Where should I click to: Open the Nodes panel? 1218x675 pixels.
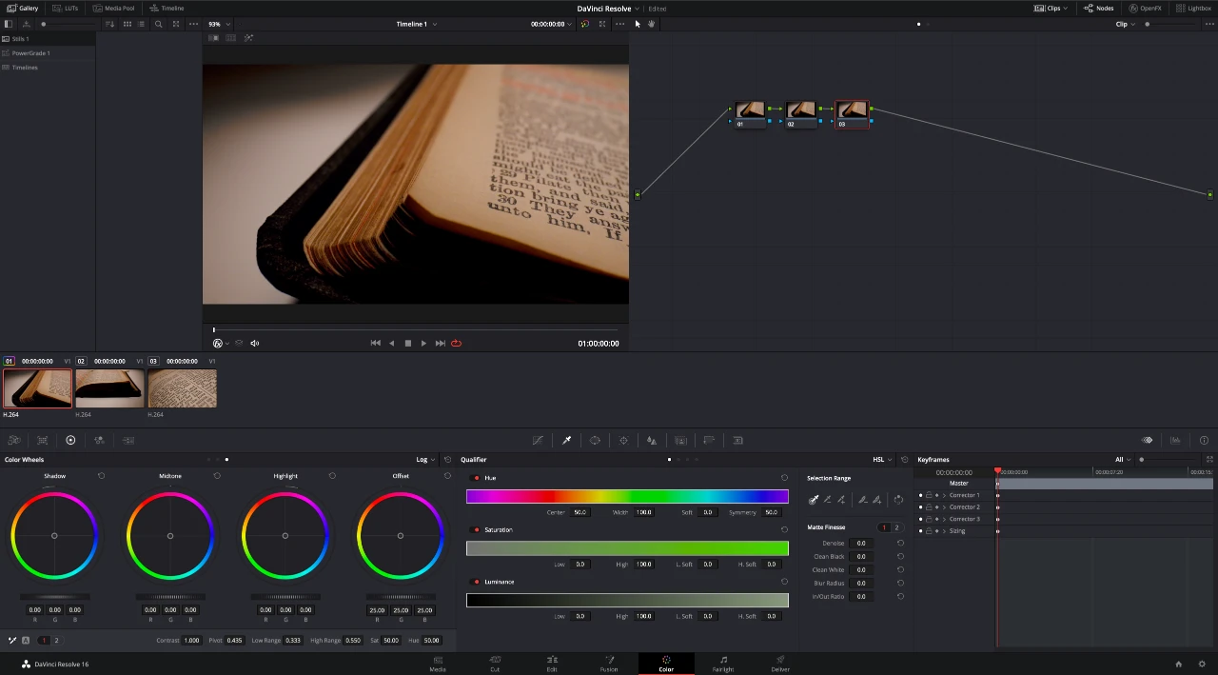pyautogui.click(x=1099, y=8)
